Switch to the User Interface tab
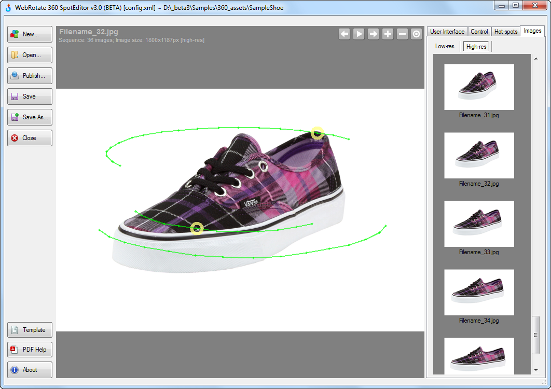This screenshot has height=389, width=551. [x=447, y=32]
